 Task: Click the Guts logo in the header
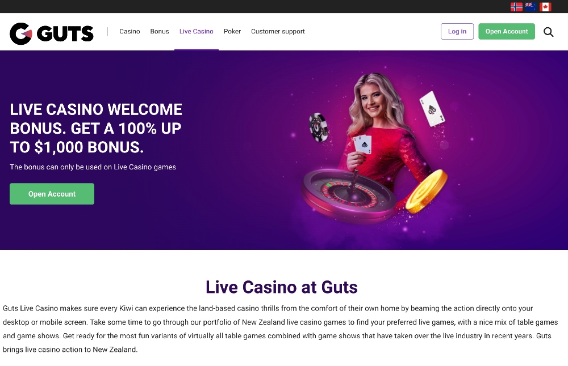pos(52,33)
